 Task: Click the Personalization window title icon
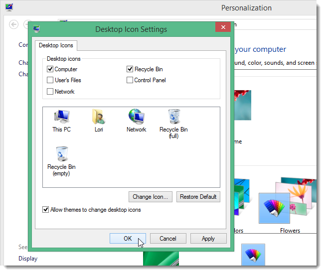[x=9, y=7]
